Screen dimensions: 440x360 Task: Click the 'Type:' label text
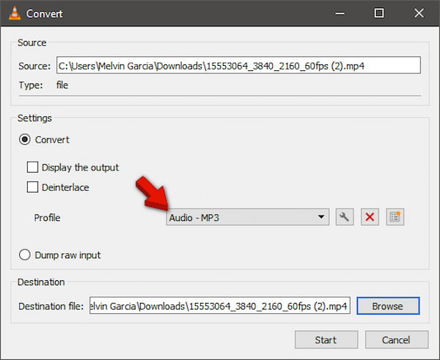31,85
